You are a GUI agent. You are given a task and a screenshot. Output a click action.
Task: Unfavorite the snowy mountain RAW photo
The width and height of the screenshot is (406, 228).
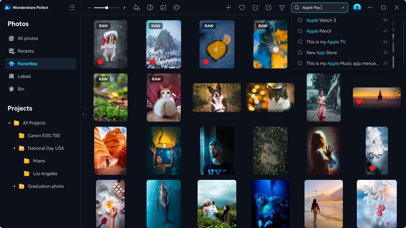[x=153, y=62]
